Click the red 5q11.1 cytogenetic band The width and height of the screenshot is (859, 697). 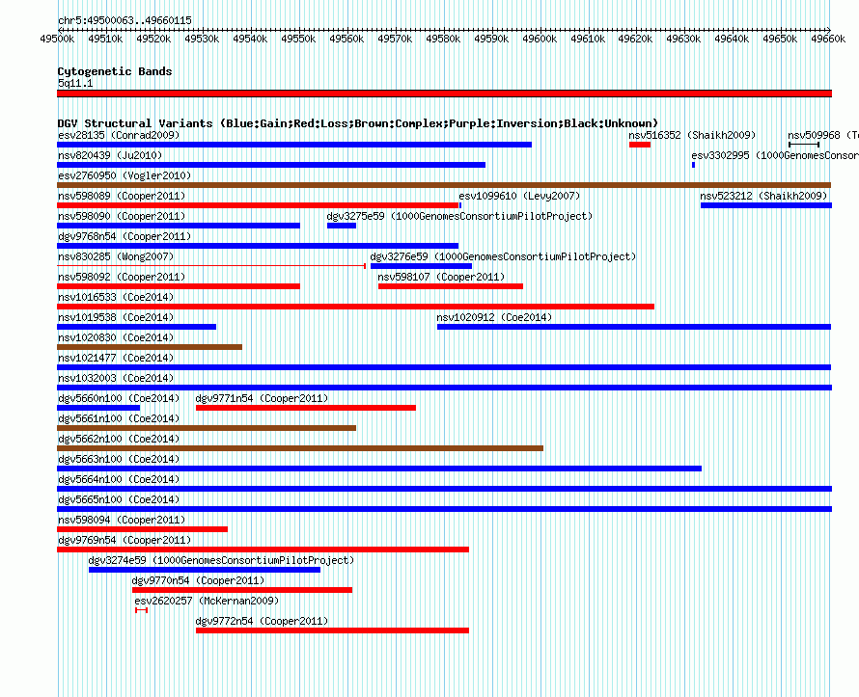[x=444, y=94]
